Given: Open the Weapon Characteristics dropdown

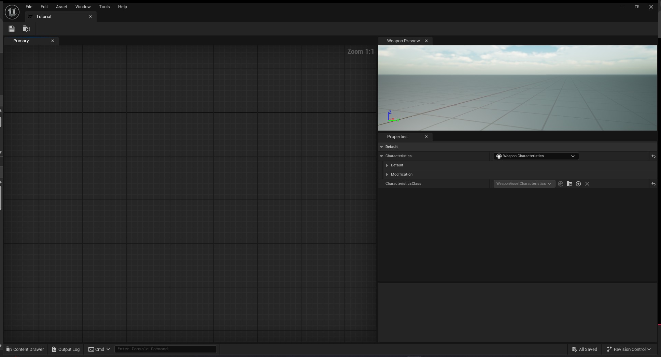Looking at the screenshot, I should (x=536, y=156).
